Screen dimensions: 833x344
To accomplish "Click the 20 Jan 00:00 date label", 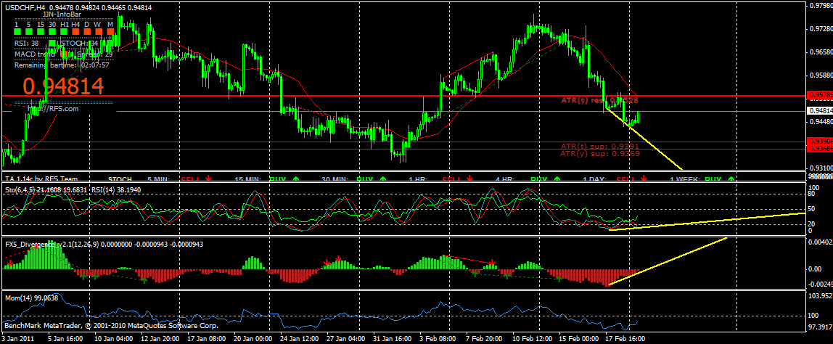I will (x=253, y=338).
